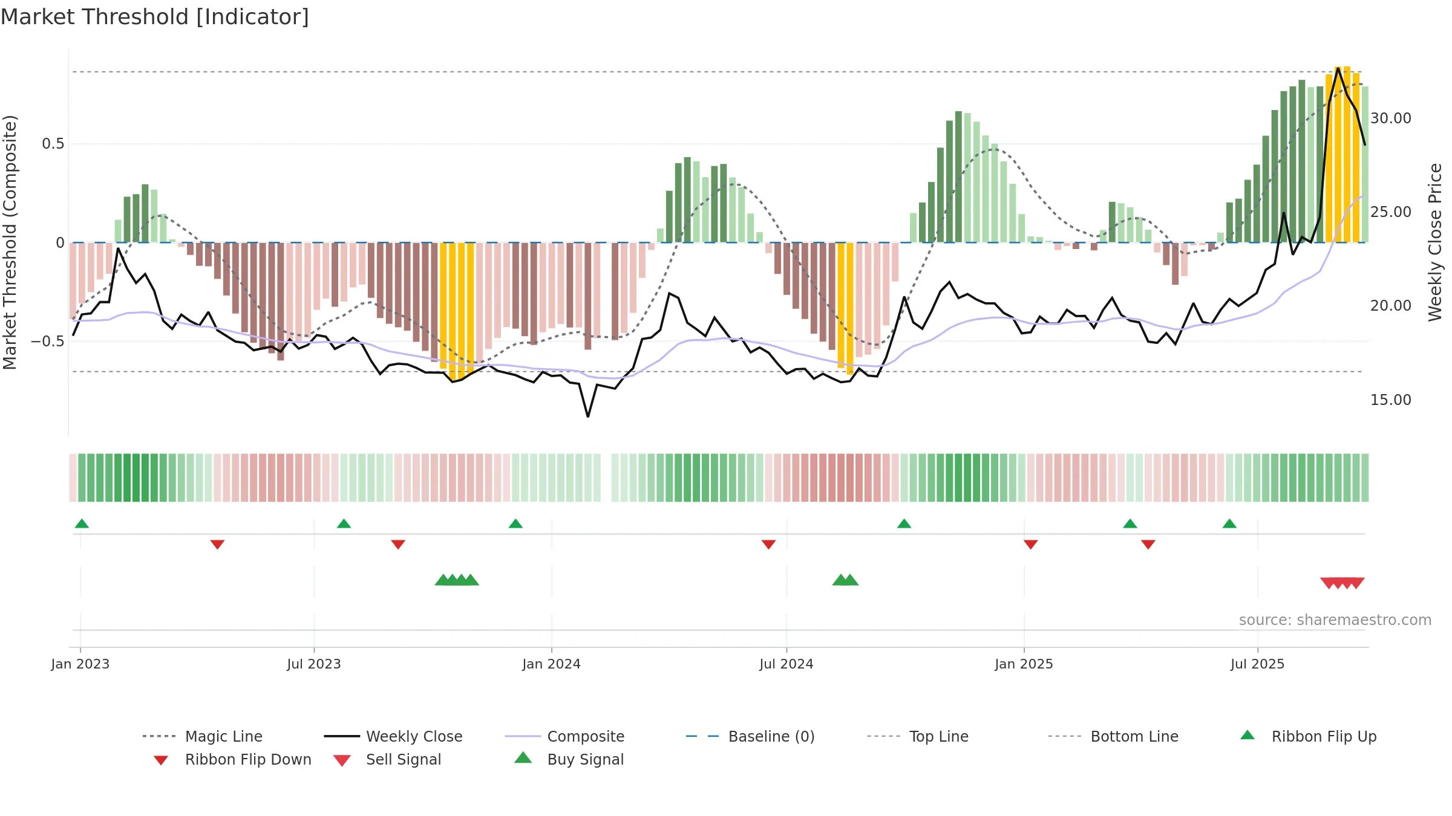Viewport: 1452px width, 816px height.
Task: Click the Jan 2025 x-axis label
Action: (x=1024, y=664)
